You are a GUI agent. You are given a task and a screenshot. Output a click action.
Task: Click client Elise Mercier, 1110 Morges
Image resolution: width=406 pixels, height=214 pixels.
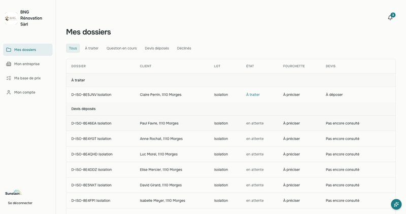[161, 170]
